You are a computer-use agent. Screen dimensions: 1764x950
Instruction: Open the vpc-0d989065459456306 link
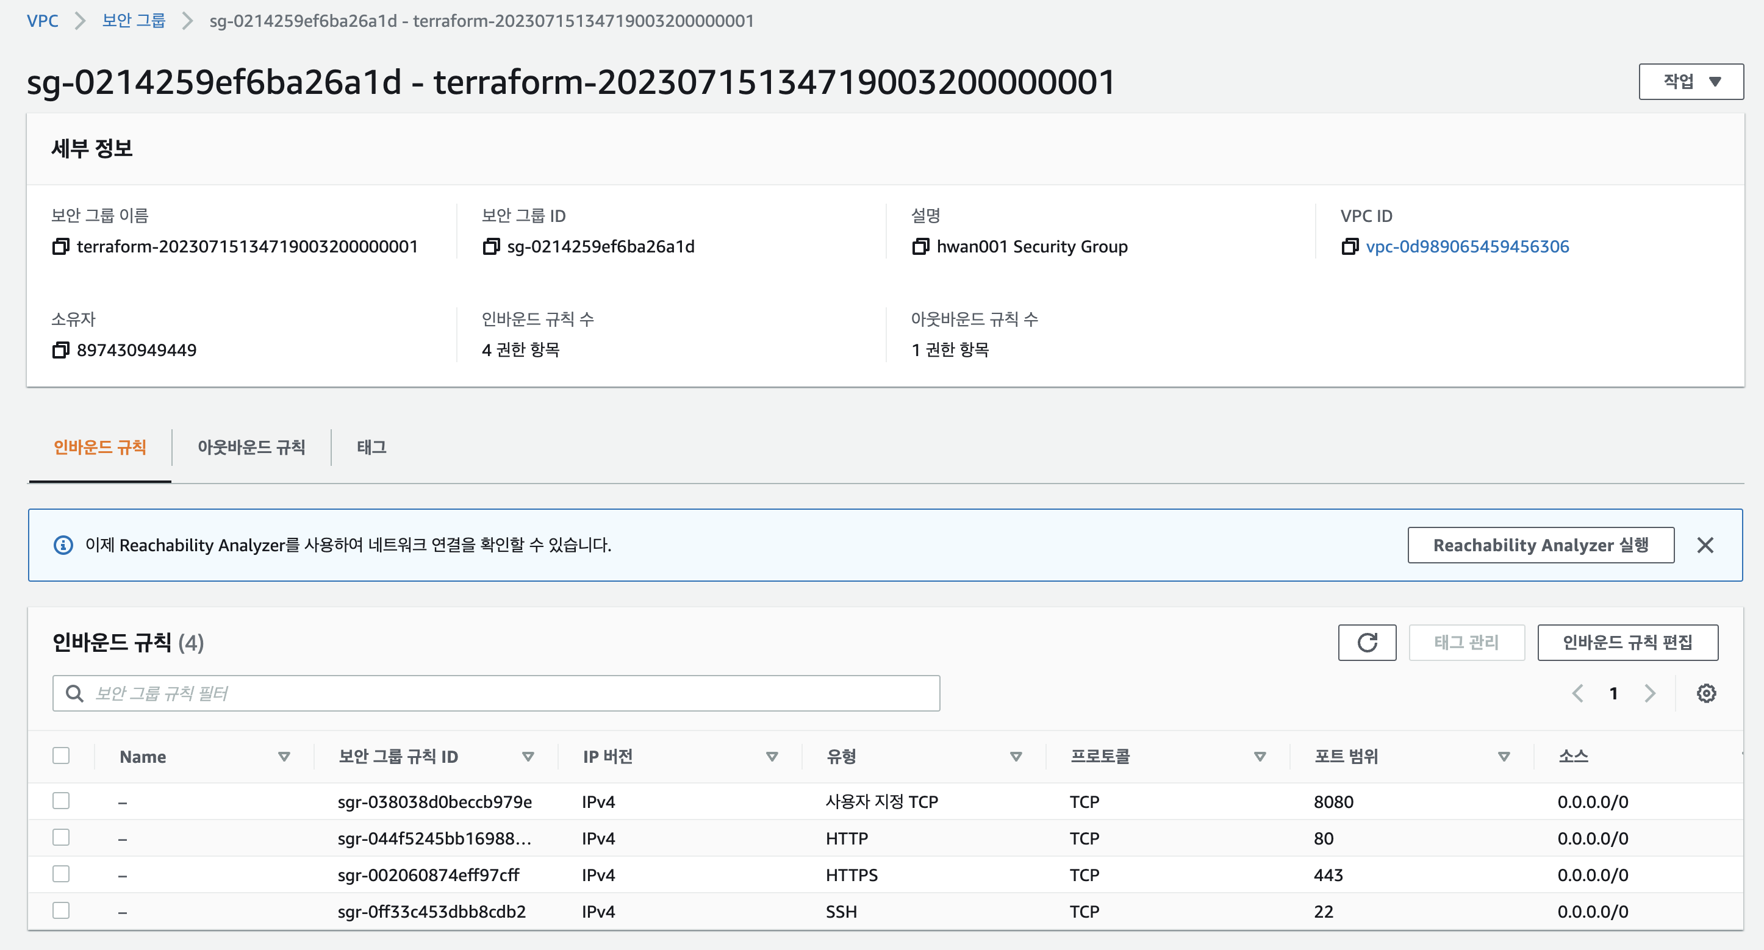(x=1467, y=246)
